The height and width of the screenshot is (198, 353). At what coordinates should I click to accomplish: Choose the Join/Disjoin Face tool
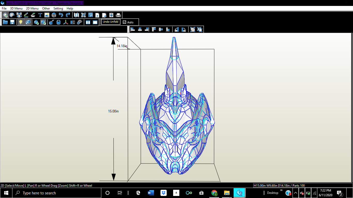19,15
